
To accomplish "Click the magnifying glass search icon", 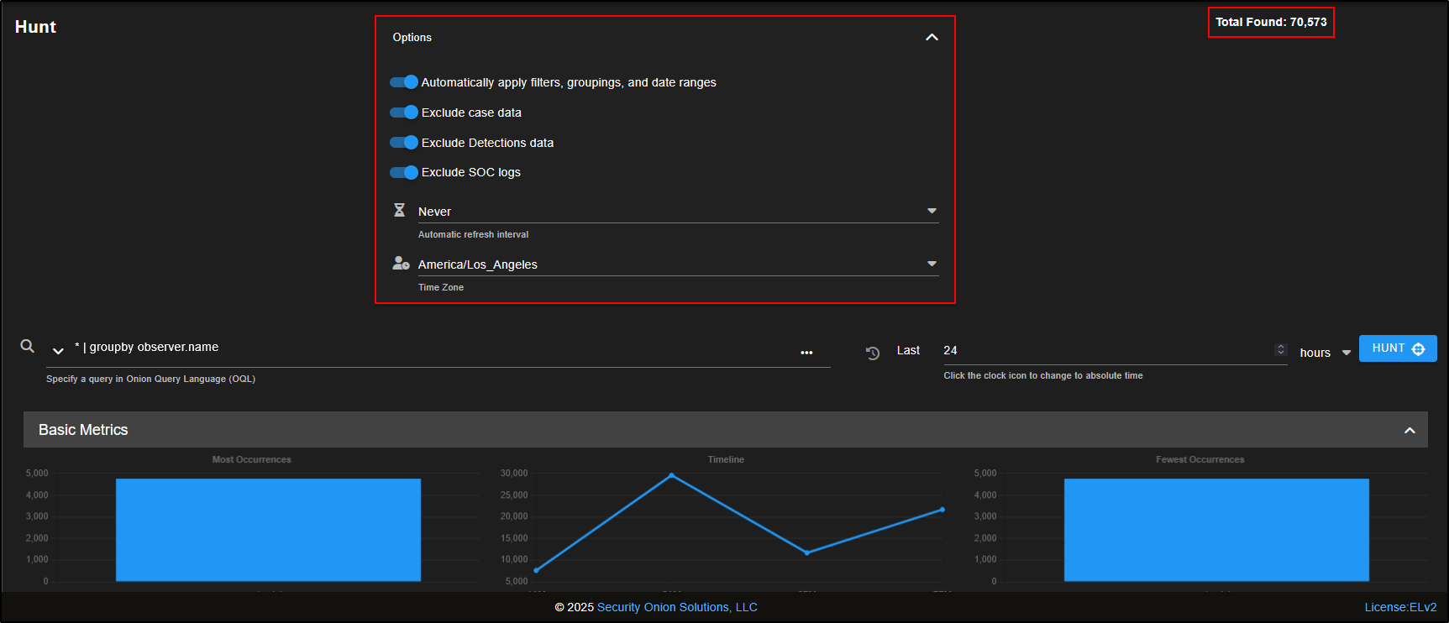I will point(28,346).
